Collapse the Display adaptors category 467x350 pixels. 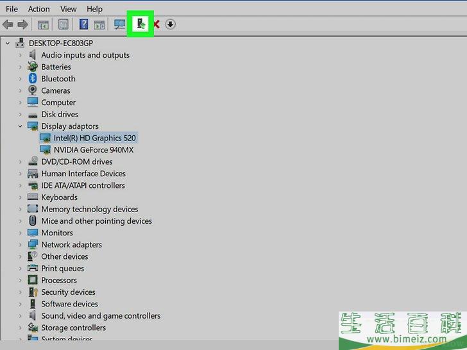click(x=21, y=126)
